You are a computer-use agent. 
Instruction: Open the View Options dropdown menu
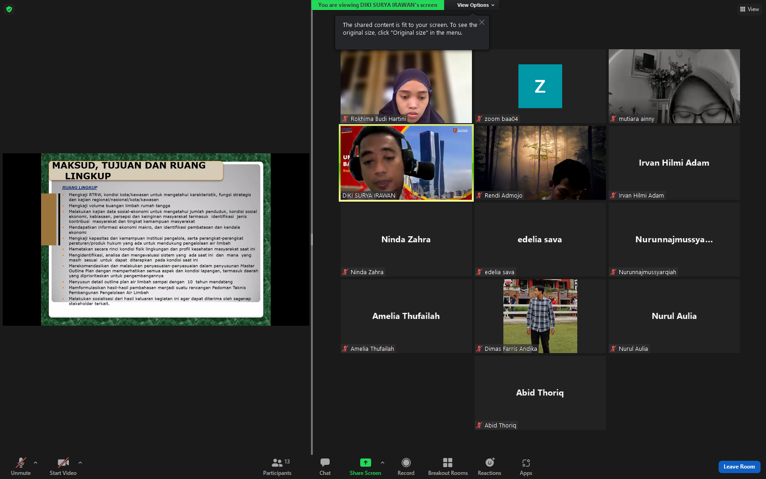point(476,5)
